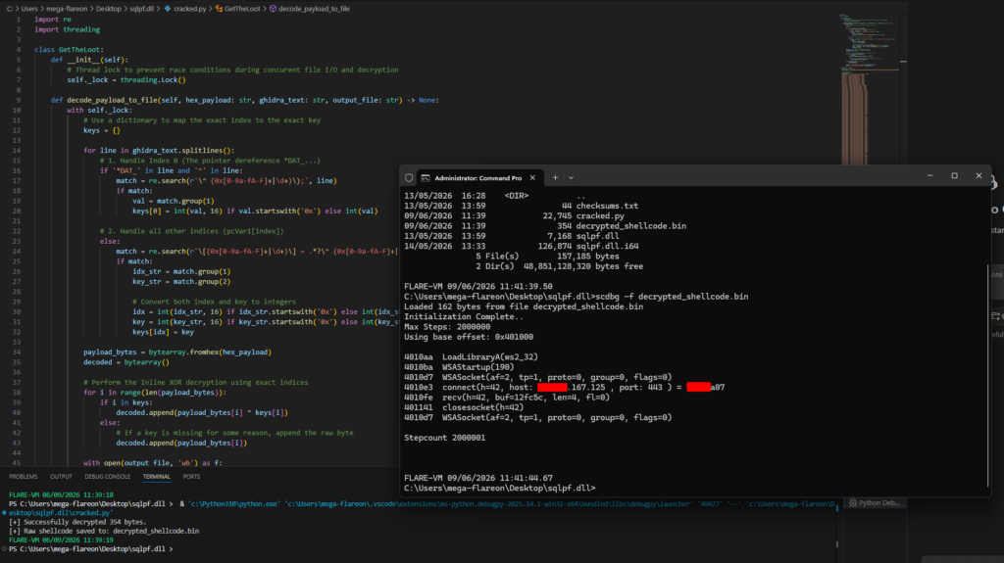Open the cracked.py breadcrumb
Screen dimensions: 1004x563
(189, 9)
